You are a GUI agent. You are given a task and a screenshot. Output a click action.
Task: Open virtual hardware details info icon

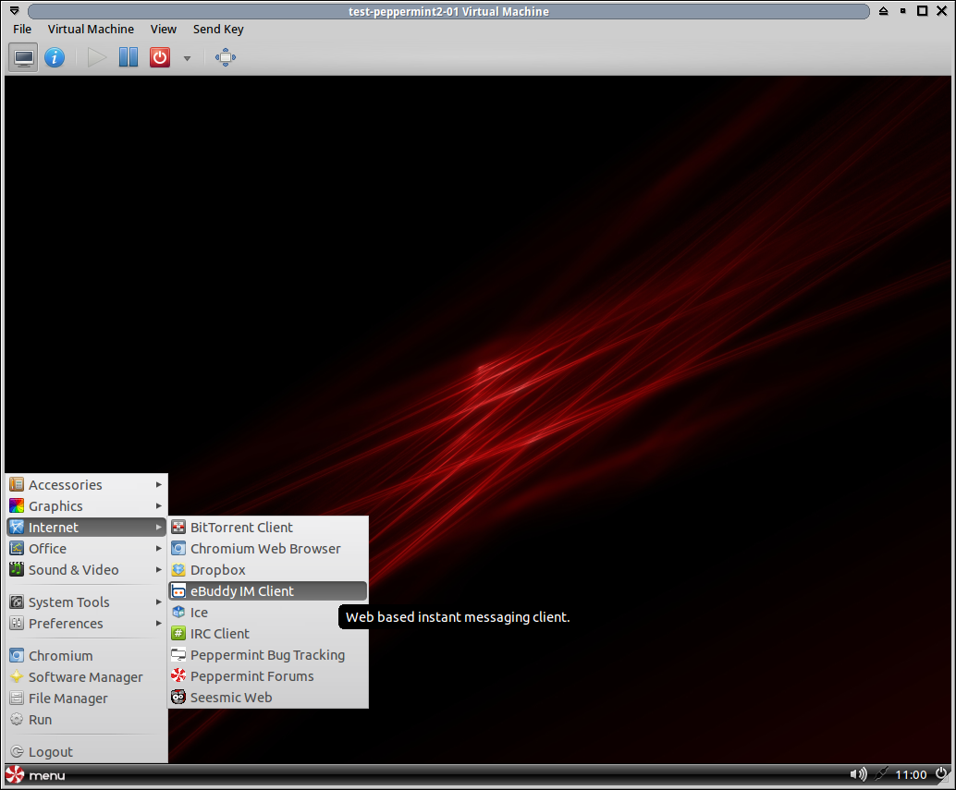click(x=55, y=58)
